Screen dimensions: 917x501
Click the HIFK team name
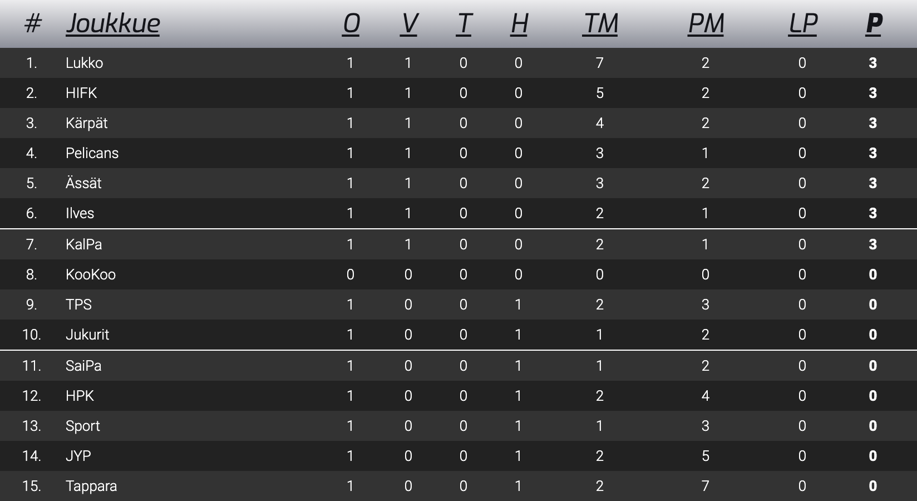[x=81, y=93]
